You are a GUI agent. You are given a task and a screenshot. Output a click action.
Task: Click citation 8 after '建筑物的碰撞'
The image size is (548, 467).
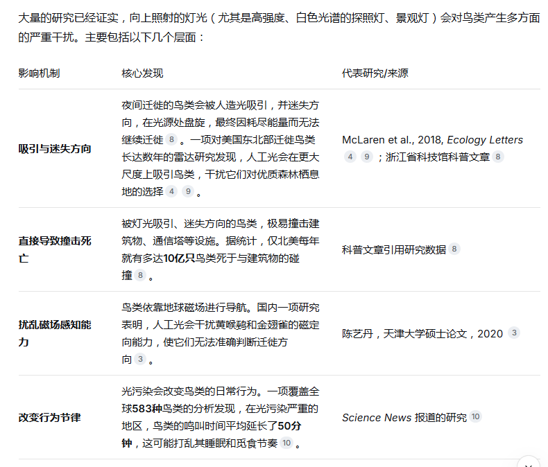pos(140,275)
